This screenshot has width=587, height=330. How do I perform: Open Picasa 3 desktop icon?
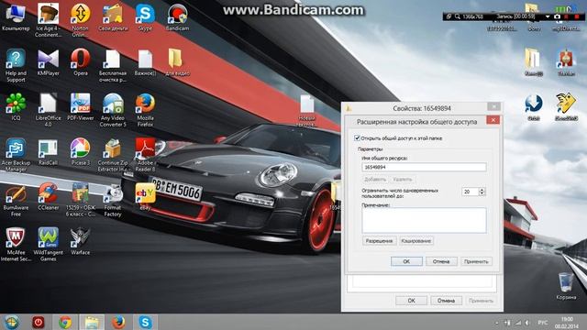coord(80,152)
